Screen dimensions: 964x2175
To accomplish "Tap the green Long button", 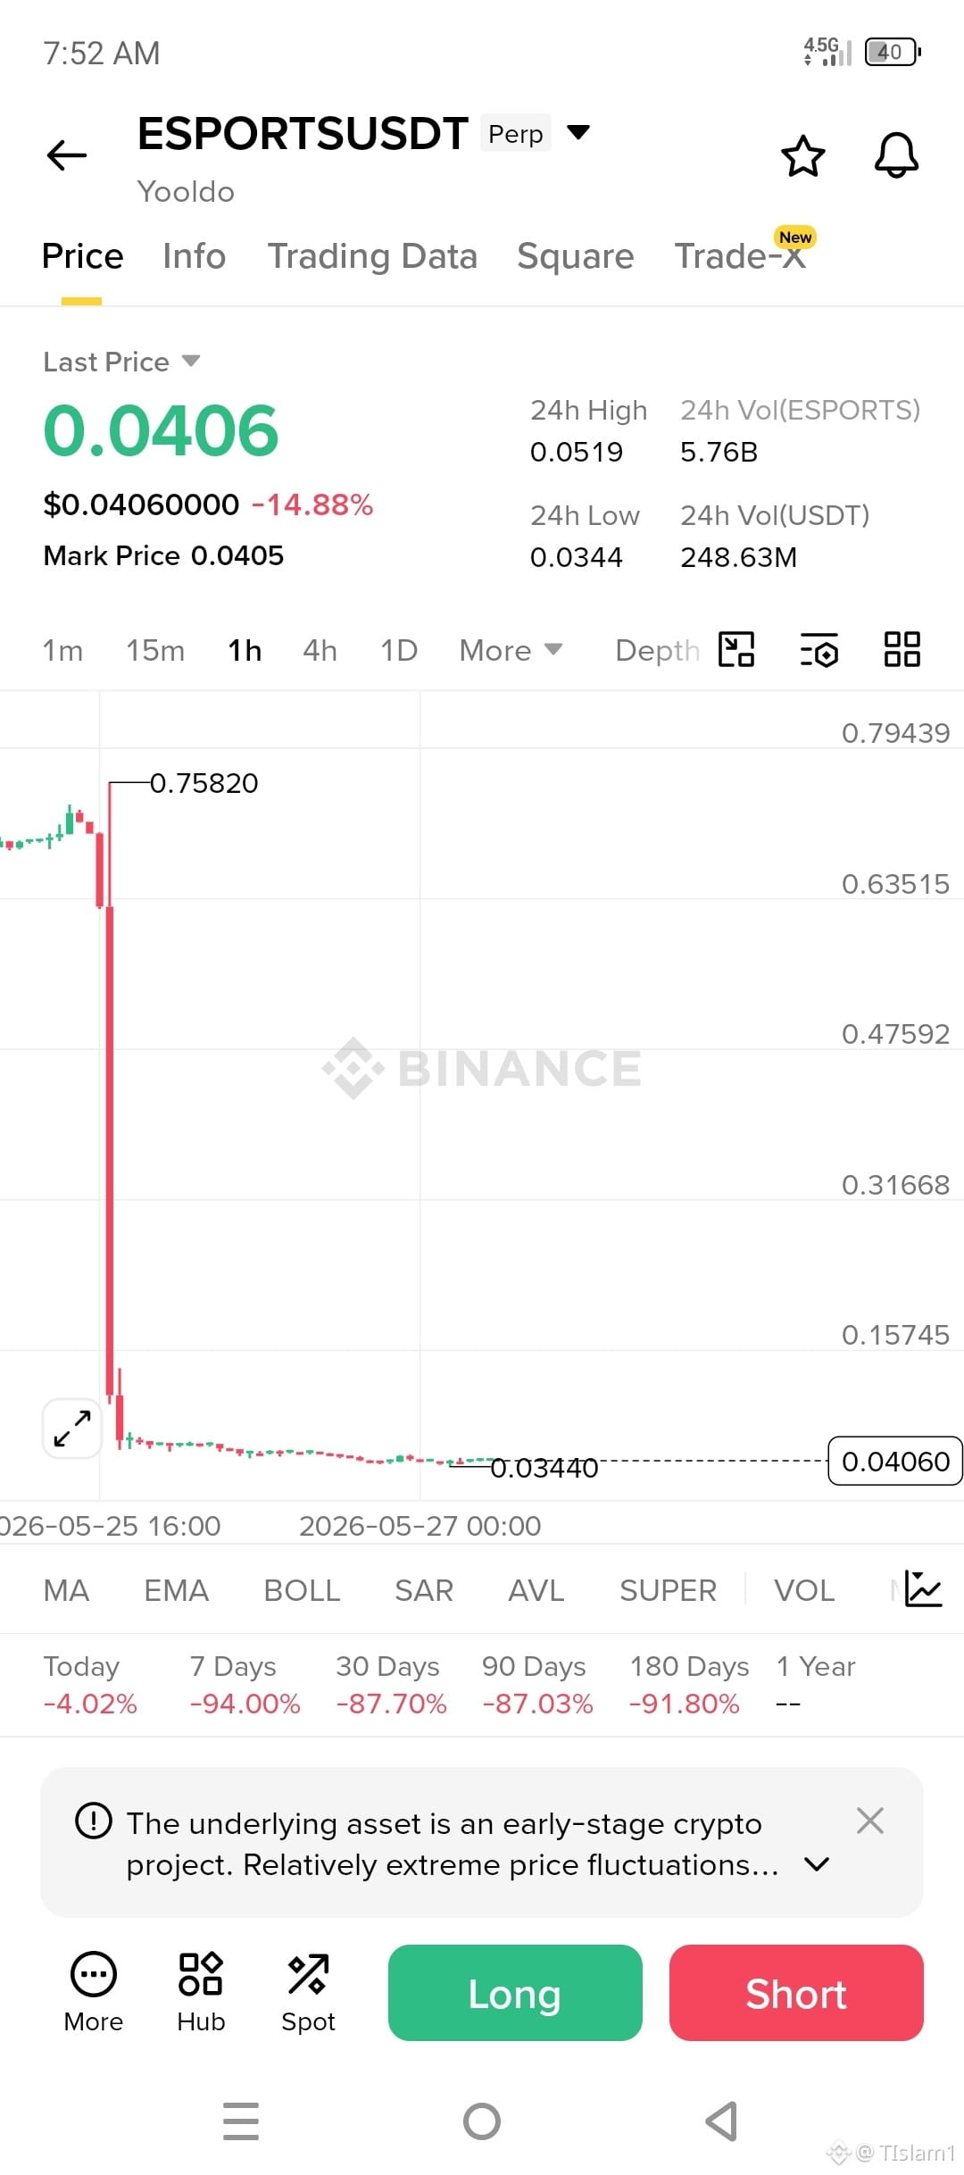I will coord(515,1993).
